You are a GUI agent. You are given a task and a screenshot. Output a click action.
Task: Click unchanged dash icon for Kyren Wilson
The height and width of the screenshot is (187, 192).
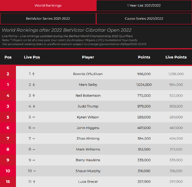(x=34, y=117)
